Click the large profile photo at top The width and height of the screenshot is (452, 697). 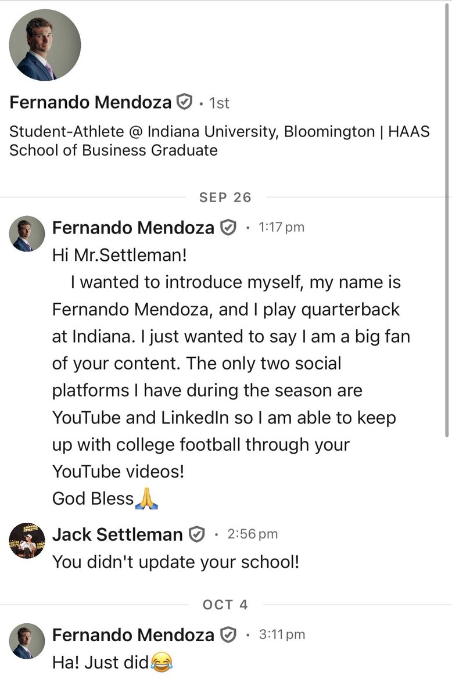click(45, 45)
